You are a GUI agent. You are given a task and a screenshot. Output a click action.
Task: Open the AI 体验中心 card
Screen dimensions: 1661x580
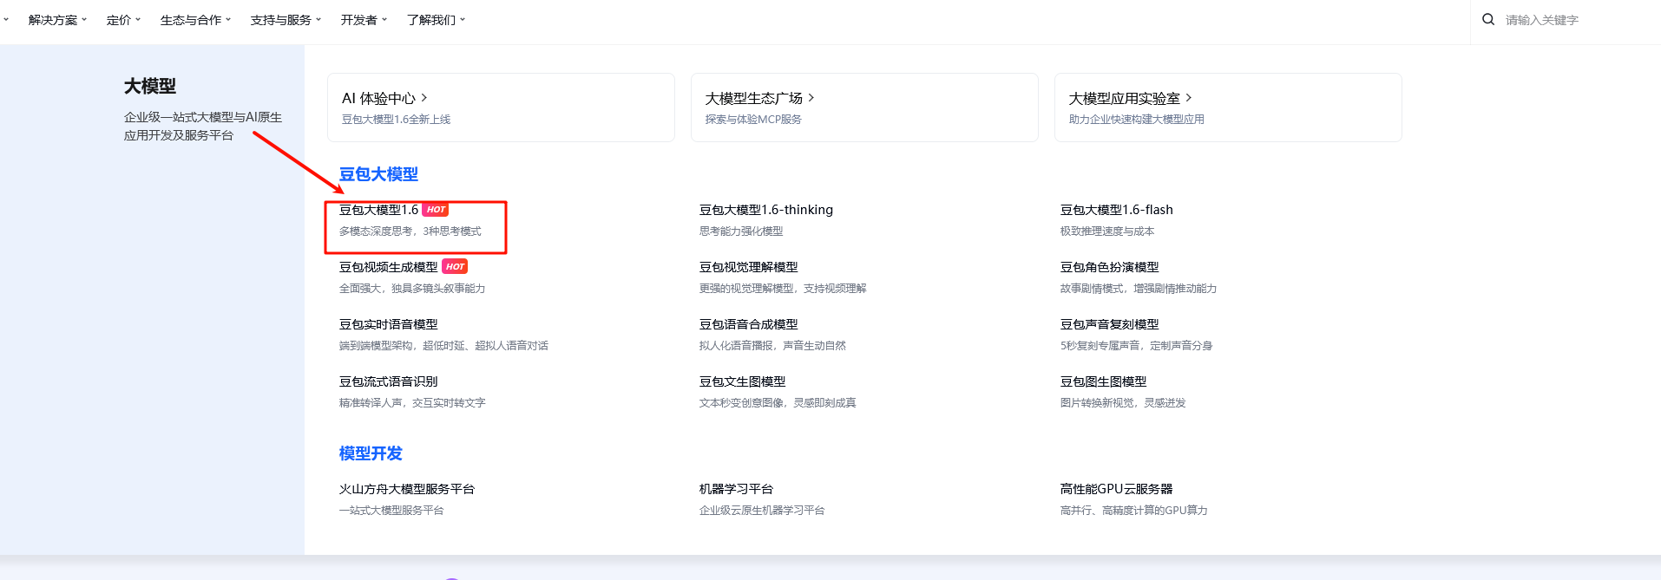[x=501, y=108]
